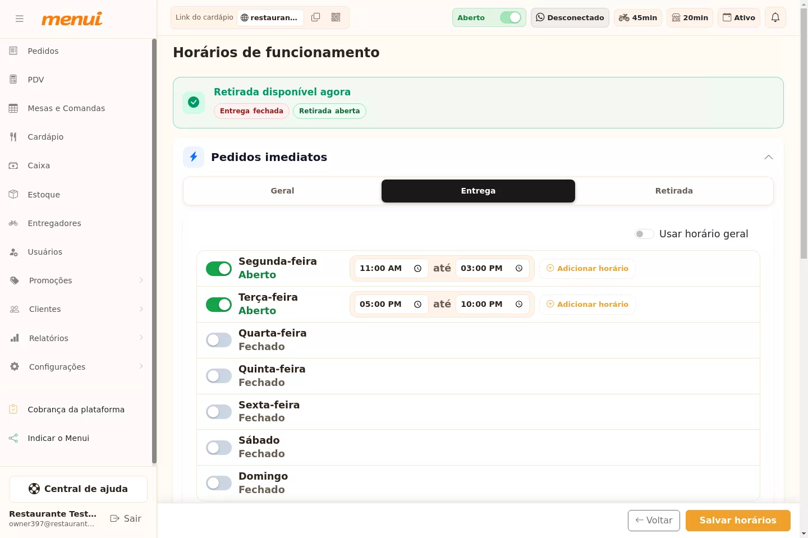The image size is (808, 538).
Task: Disable Terça-feira opening toggle
Action: click(x=219, y=305)
